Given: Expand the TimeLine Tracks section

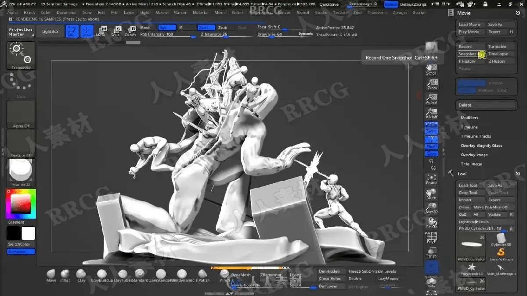Looking at the screenshot, I should (x=476, y=136).
